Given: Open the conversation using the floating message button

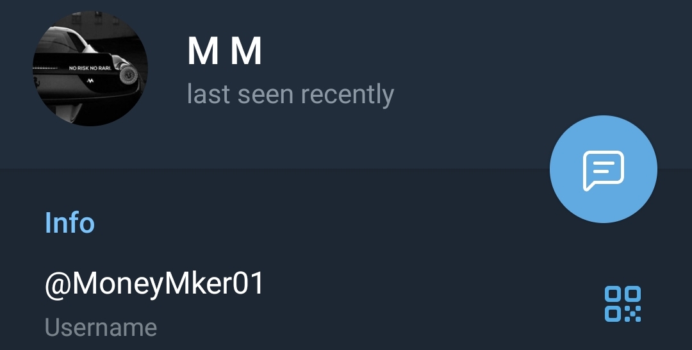Looking at the screenshot, I should tap(604, 169).
